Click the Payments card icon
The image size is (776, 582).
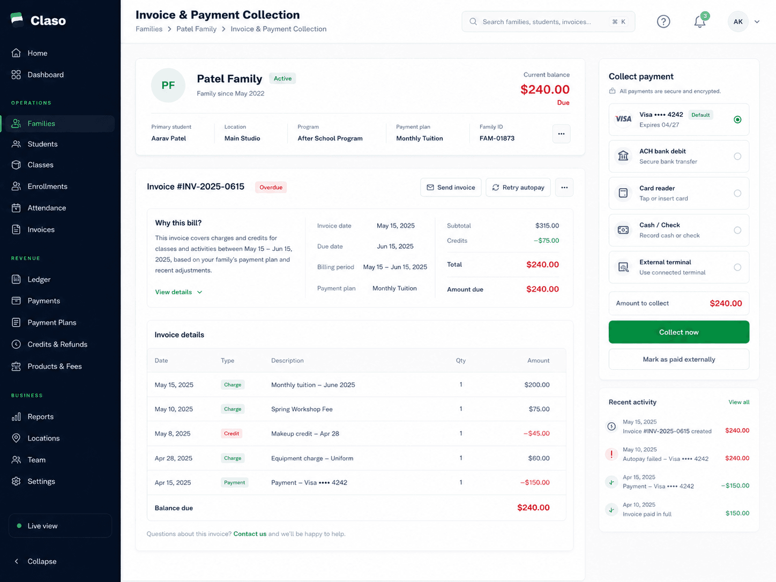click(16, 301)
